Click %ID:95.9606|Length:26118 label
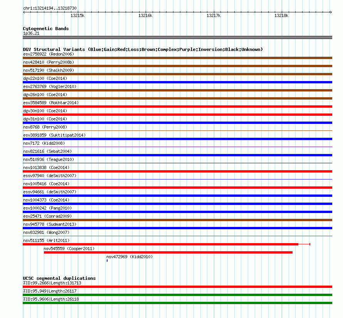 tap(51, 299)
